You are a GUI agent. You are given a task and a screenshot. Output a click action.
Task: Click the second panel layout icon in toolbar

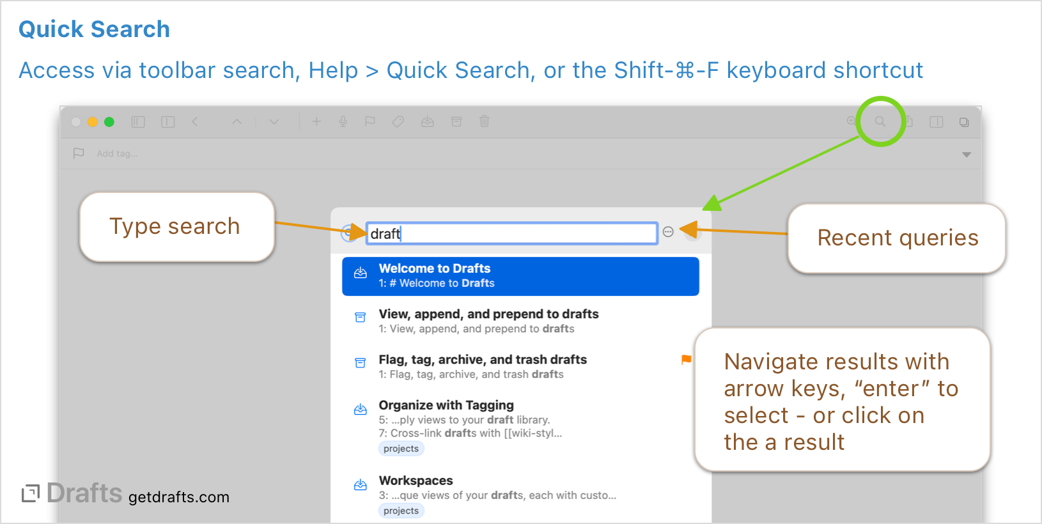(x=168, y=122)
